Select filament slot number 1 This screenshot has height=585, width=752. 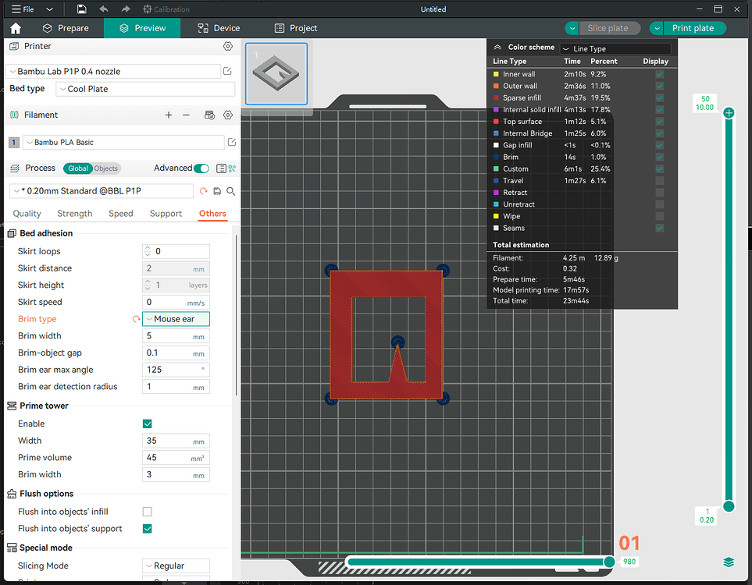(x=14, y=142)
